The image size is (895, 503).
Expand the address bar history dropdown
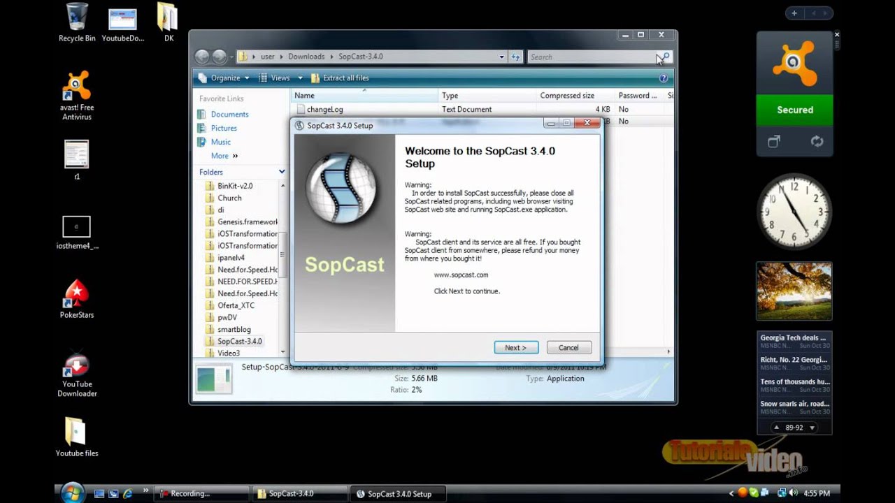pos(501,57)
